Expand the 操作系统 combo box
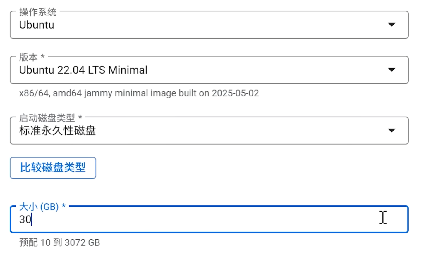 (209, 25)
